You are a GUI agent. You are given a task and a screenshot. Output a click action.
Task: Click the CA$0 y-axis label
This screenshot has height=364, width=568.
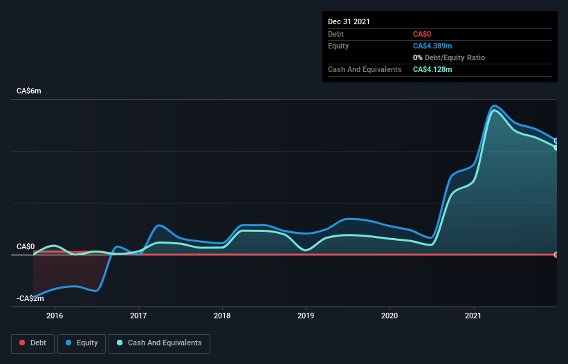26,246
